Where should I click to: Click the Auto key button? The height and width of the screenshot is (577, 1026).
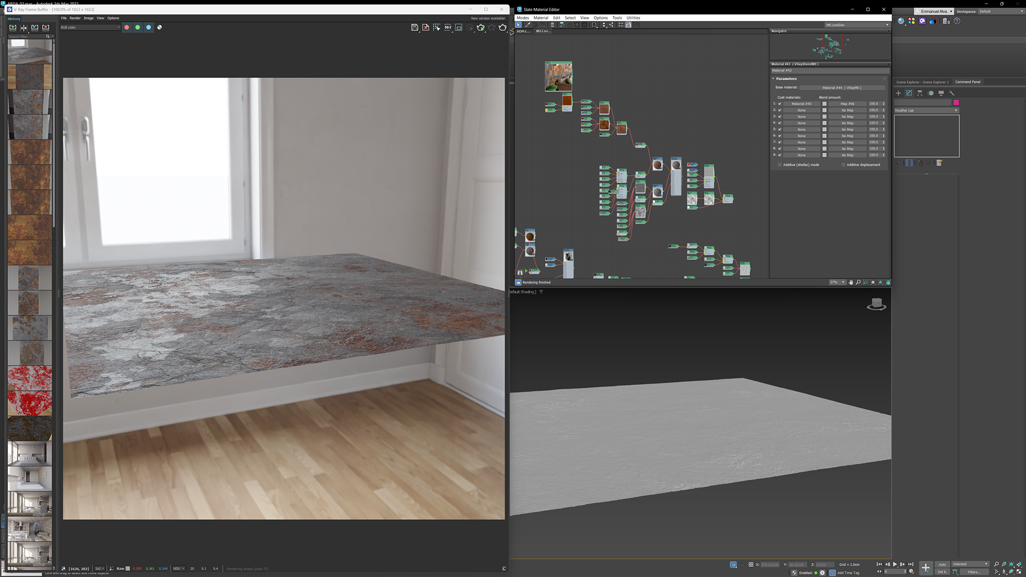tap(942, 564)
